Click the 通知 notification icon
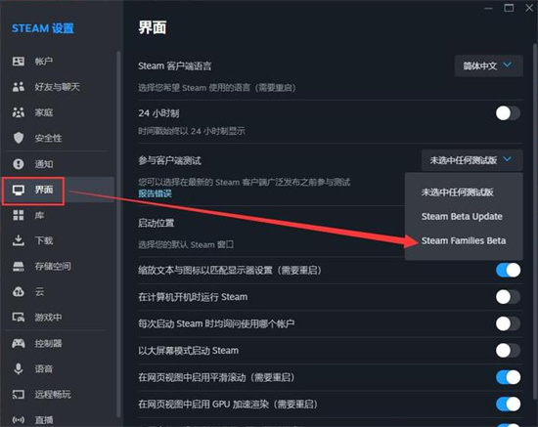538x427 pixels. 19,164
